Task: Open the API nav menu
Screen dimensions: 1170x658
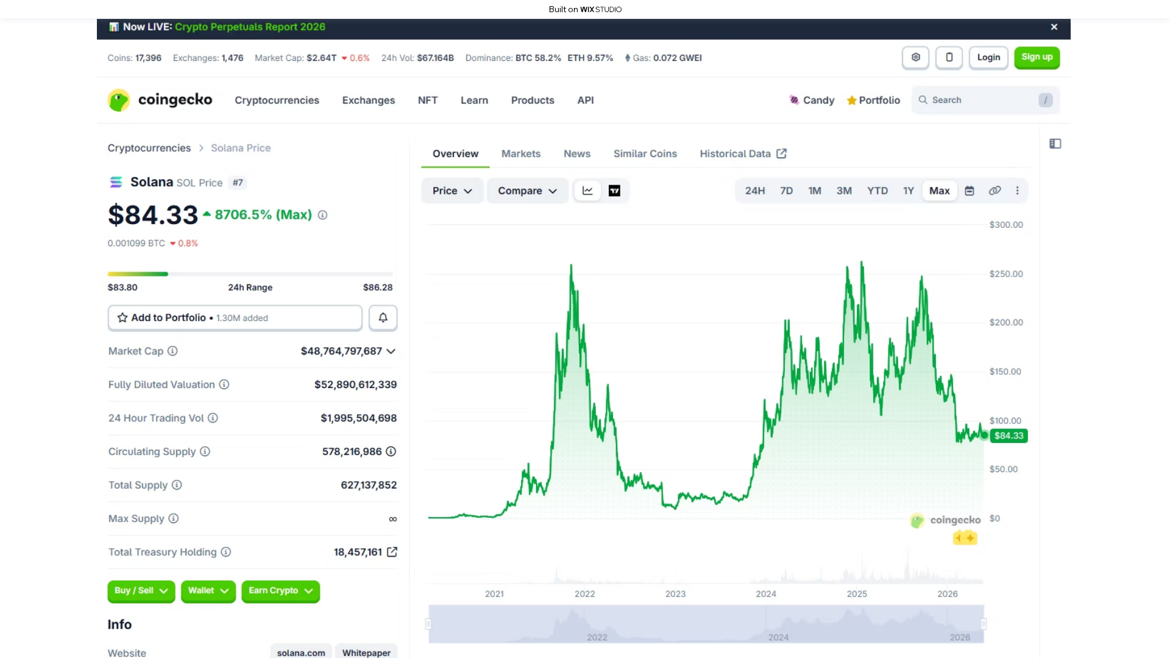Action: pos(586,100)
